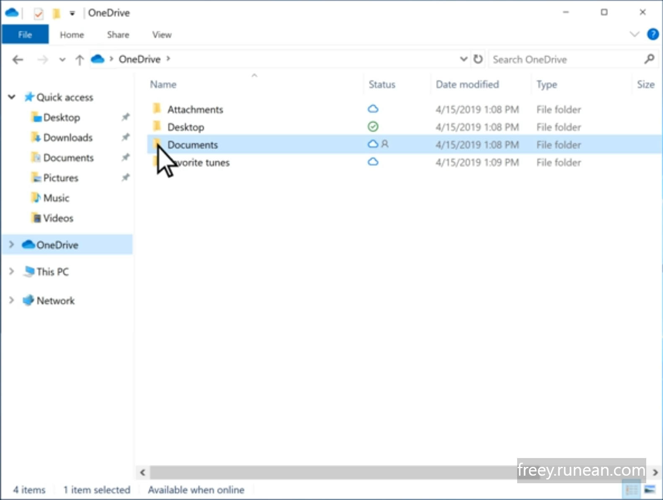Select the Documents folder in file list
This screenshot has height=500, width=663.
193,145
